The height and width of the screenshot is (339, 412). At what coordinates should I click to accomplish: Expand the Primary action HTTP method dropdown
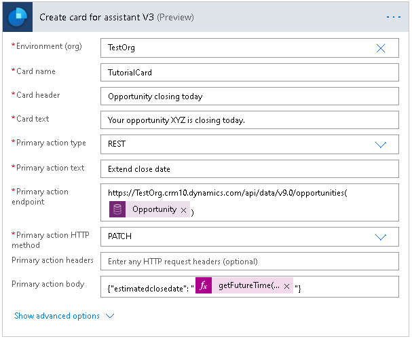coord(381,237)
